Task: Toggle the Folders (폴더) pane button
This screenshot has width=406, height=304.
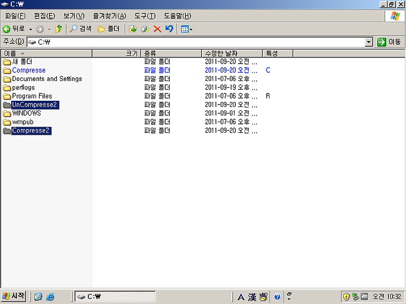Action: click(108, 29)
